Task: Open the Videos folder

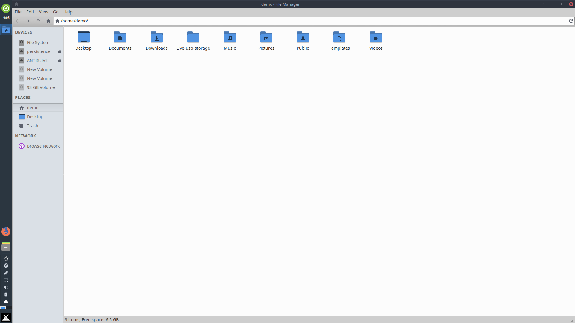Action: tap(376, 37)
